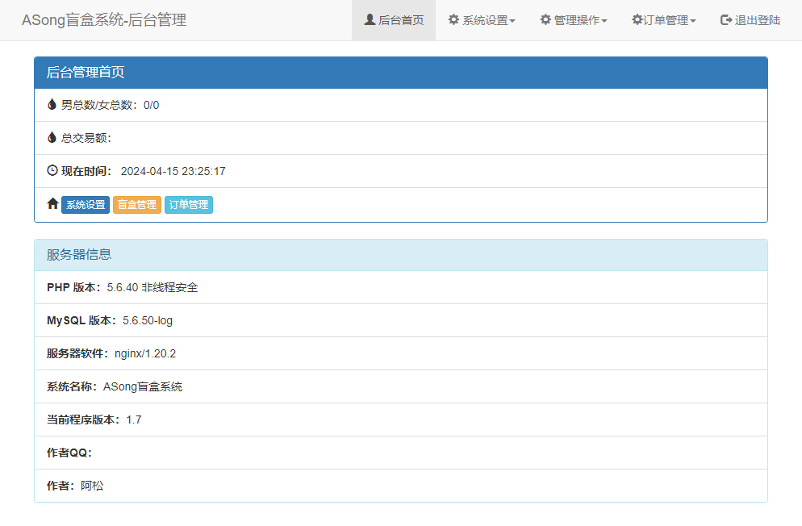Viewport: 802px width, 526px height.
Task: Click the PHP 版本 label
Action: tap(74, 288)
